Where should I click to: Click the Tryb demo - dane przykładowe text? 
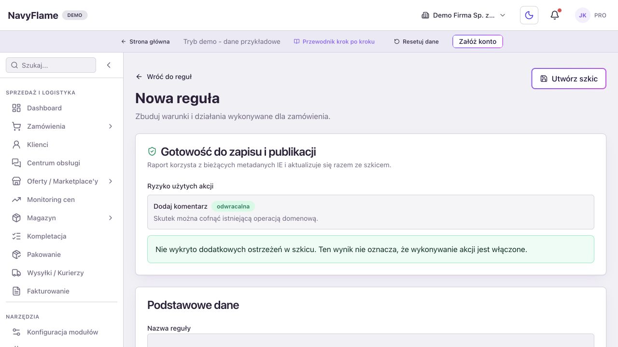pos(232,41)
